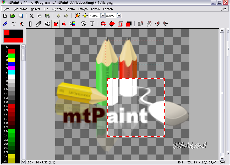This screenshot has height=165, width=230.
Task: Open the Effekte menu
Action: point(83,9)
